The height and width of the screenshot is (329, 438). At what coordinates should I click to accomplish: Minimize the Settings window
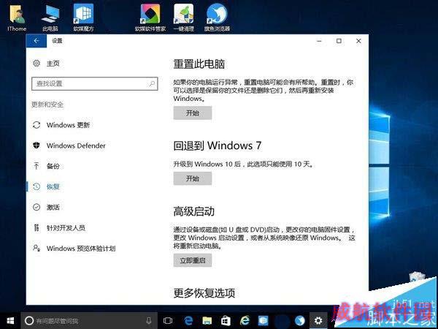tap(319, 41)
